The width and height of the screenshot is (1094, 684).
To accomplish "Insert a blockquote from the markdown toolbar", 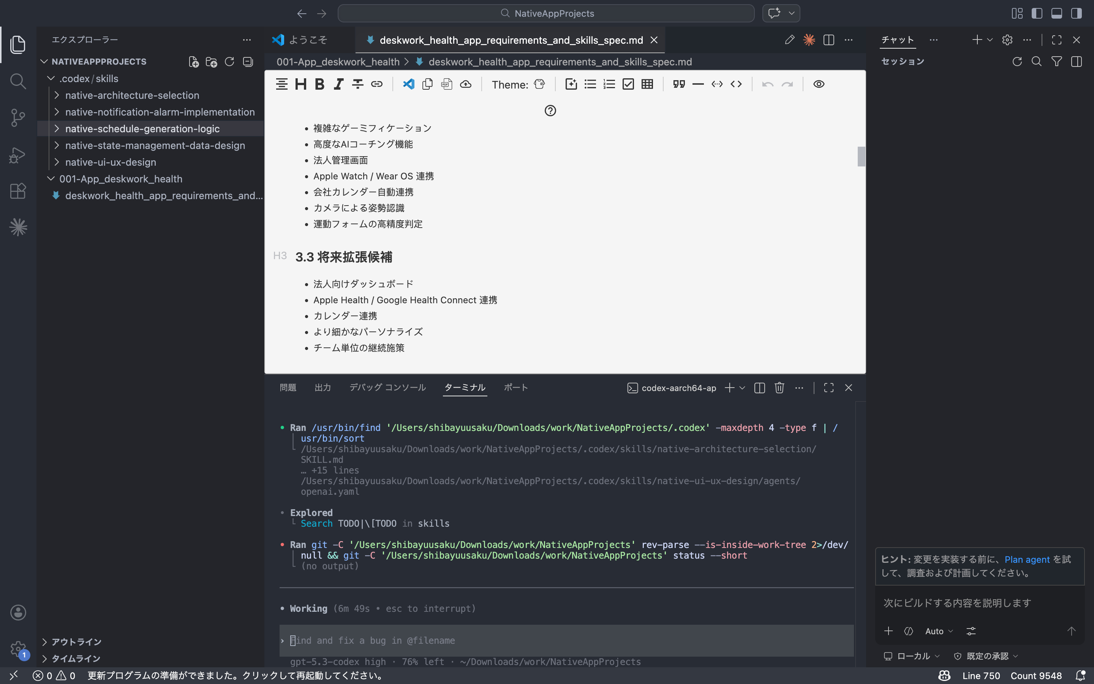I will point(679,84).
